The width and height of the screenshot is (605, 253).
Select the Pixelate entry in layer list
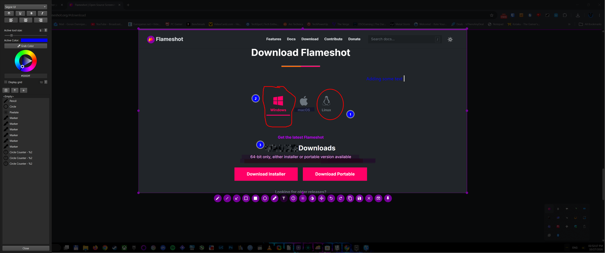point(26,112)
